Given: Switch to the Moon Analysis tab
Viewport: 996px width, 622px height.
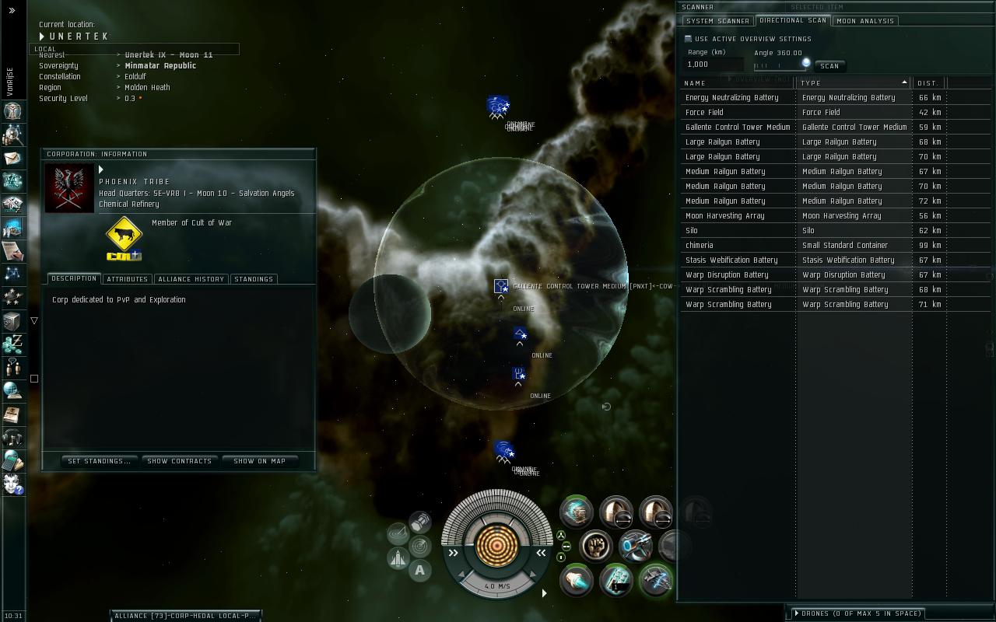Looking at the screenshot, I should point(865,21).
